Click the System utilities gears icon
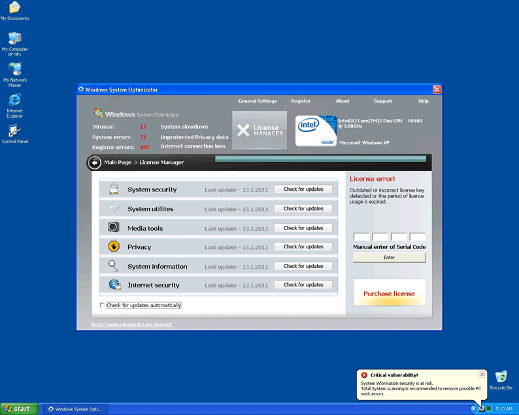Screen dimensions: 519x415 (114, 208)
